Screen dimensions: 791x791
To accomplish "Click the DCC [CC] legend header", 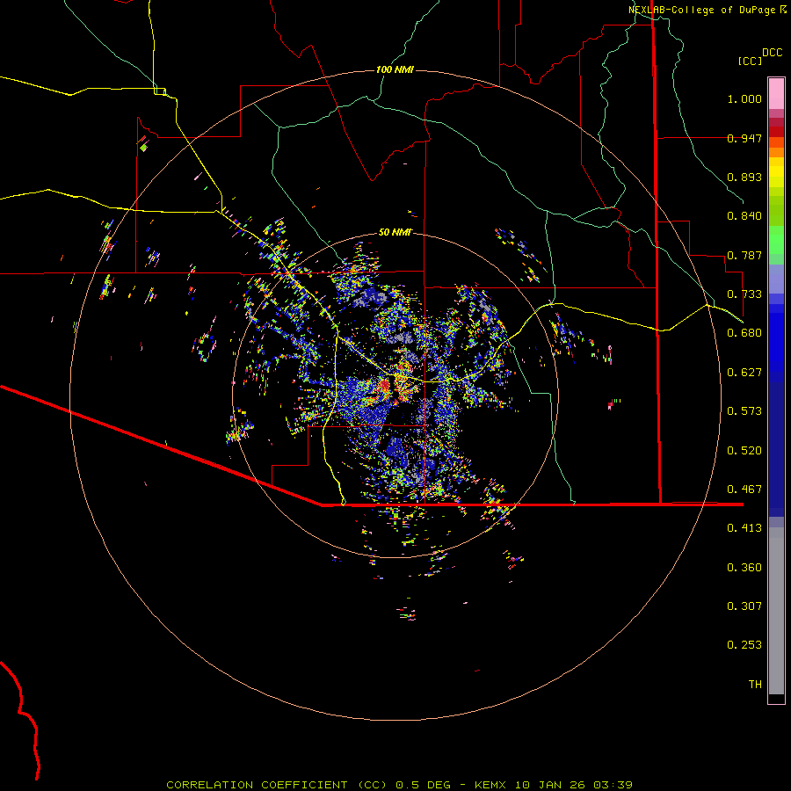I will (x=760, y=56).
